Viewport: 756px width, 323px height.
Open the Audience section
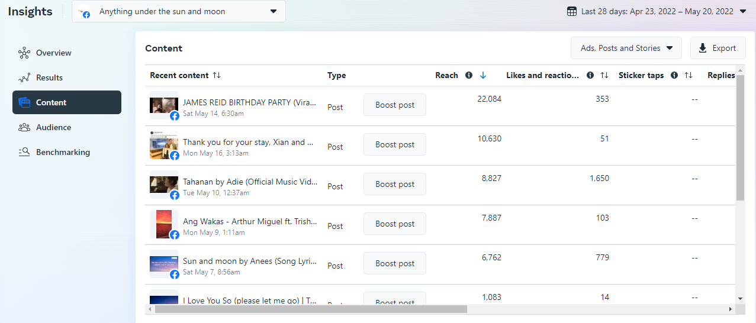[53, 127]
